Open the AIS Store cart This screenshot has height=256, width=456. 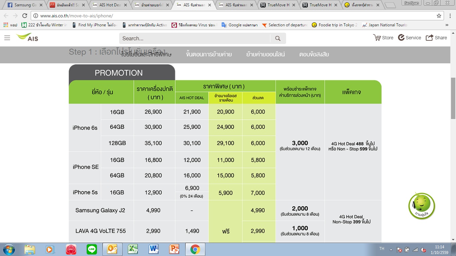[x=383, y=38]
